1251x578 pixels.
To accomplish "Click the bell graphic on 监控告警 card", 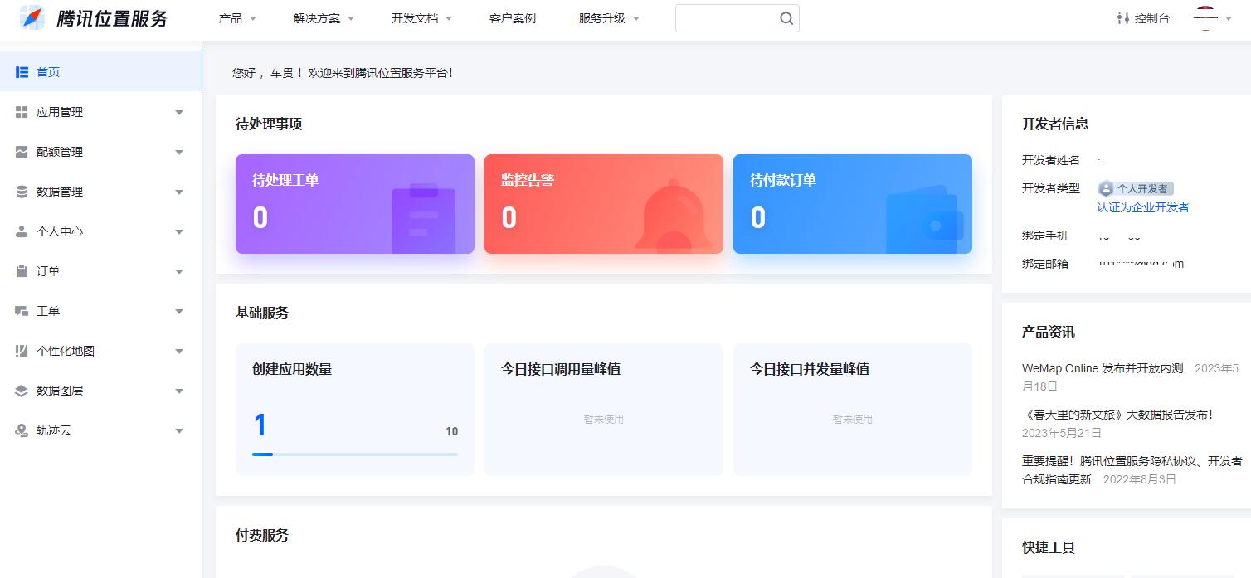I will pyautogui.click(x=674, y=216).
